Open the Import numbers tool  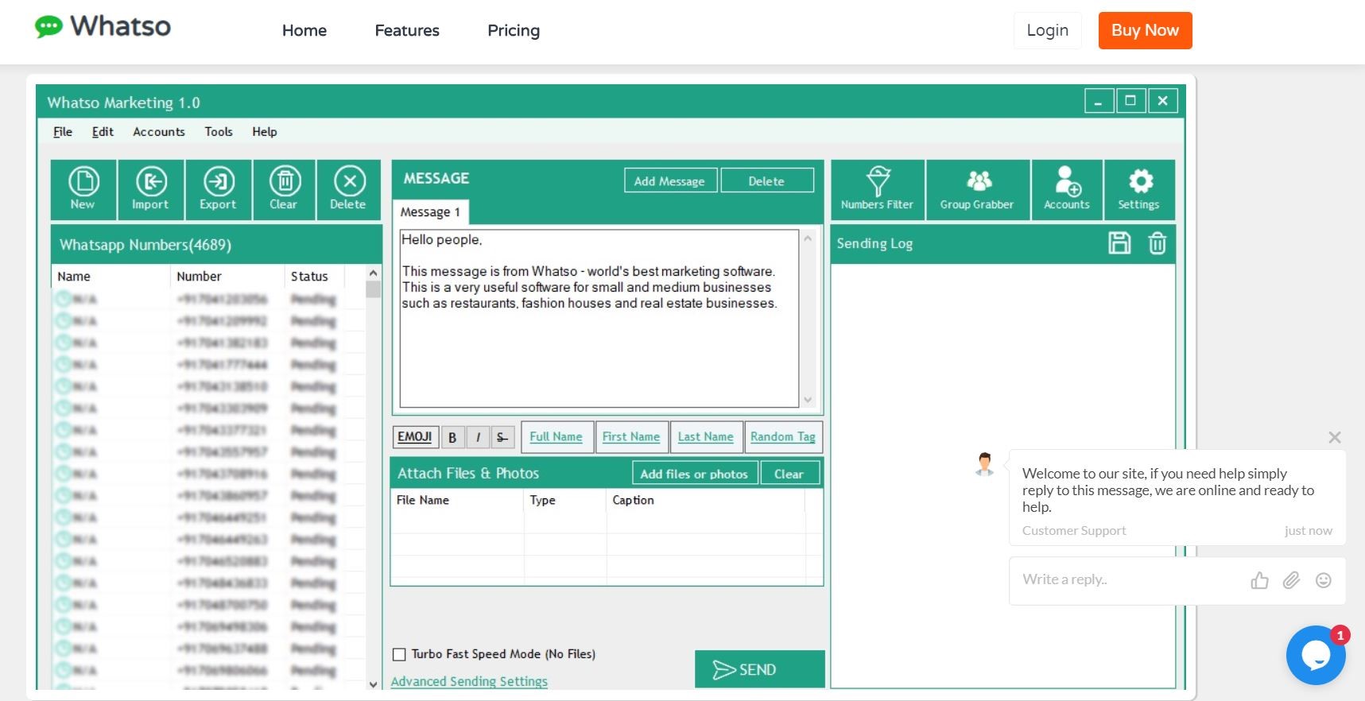coord(151,189)
